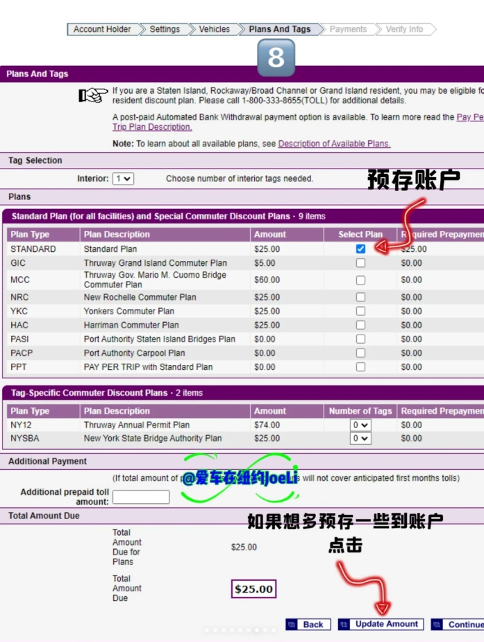The height and width of the screenshot is (642, 484).
Task: Open the Interior tags number dropdown
Action: coord(123,178)
